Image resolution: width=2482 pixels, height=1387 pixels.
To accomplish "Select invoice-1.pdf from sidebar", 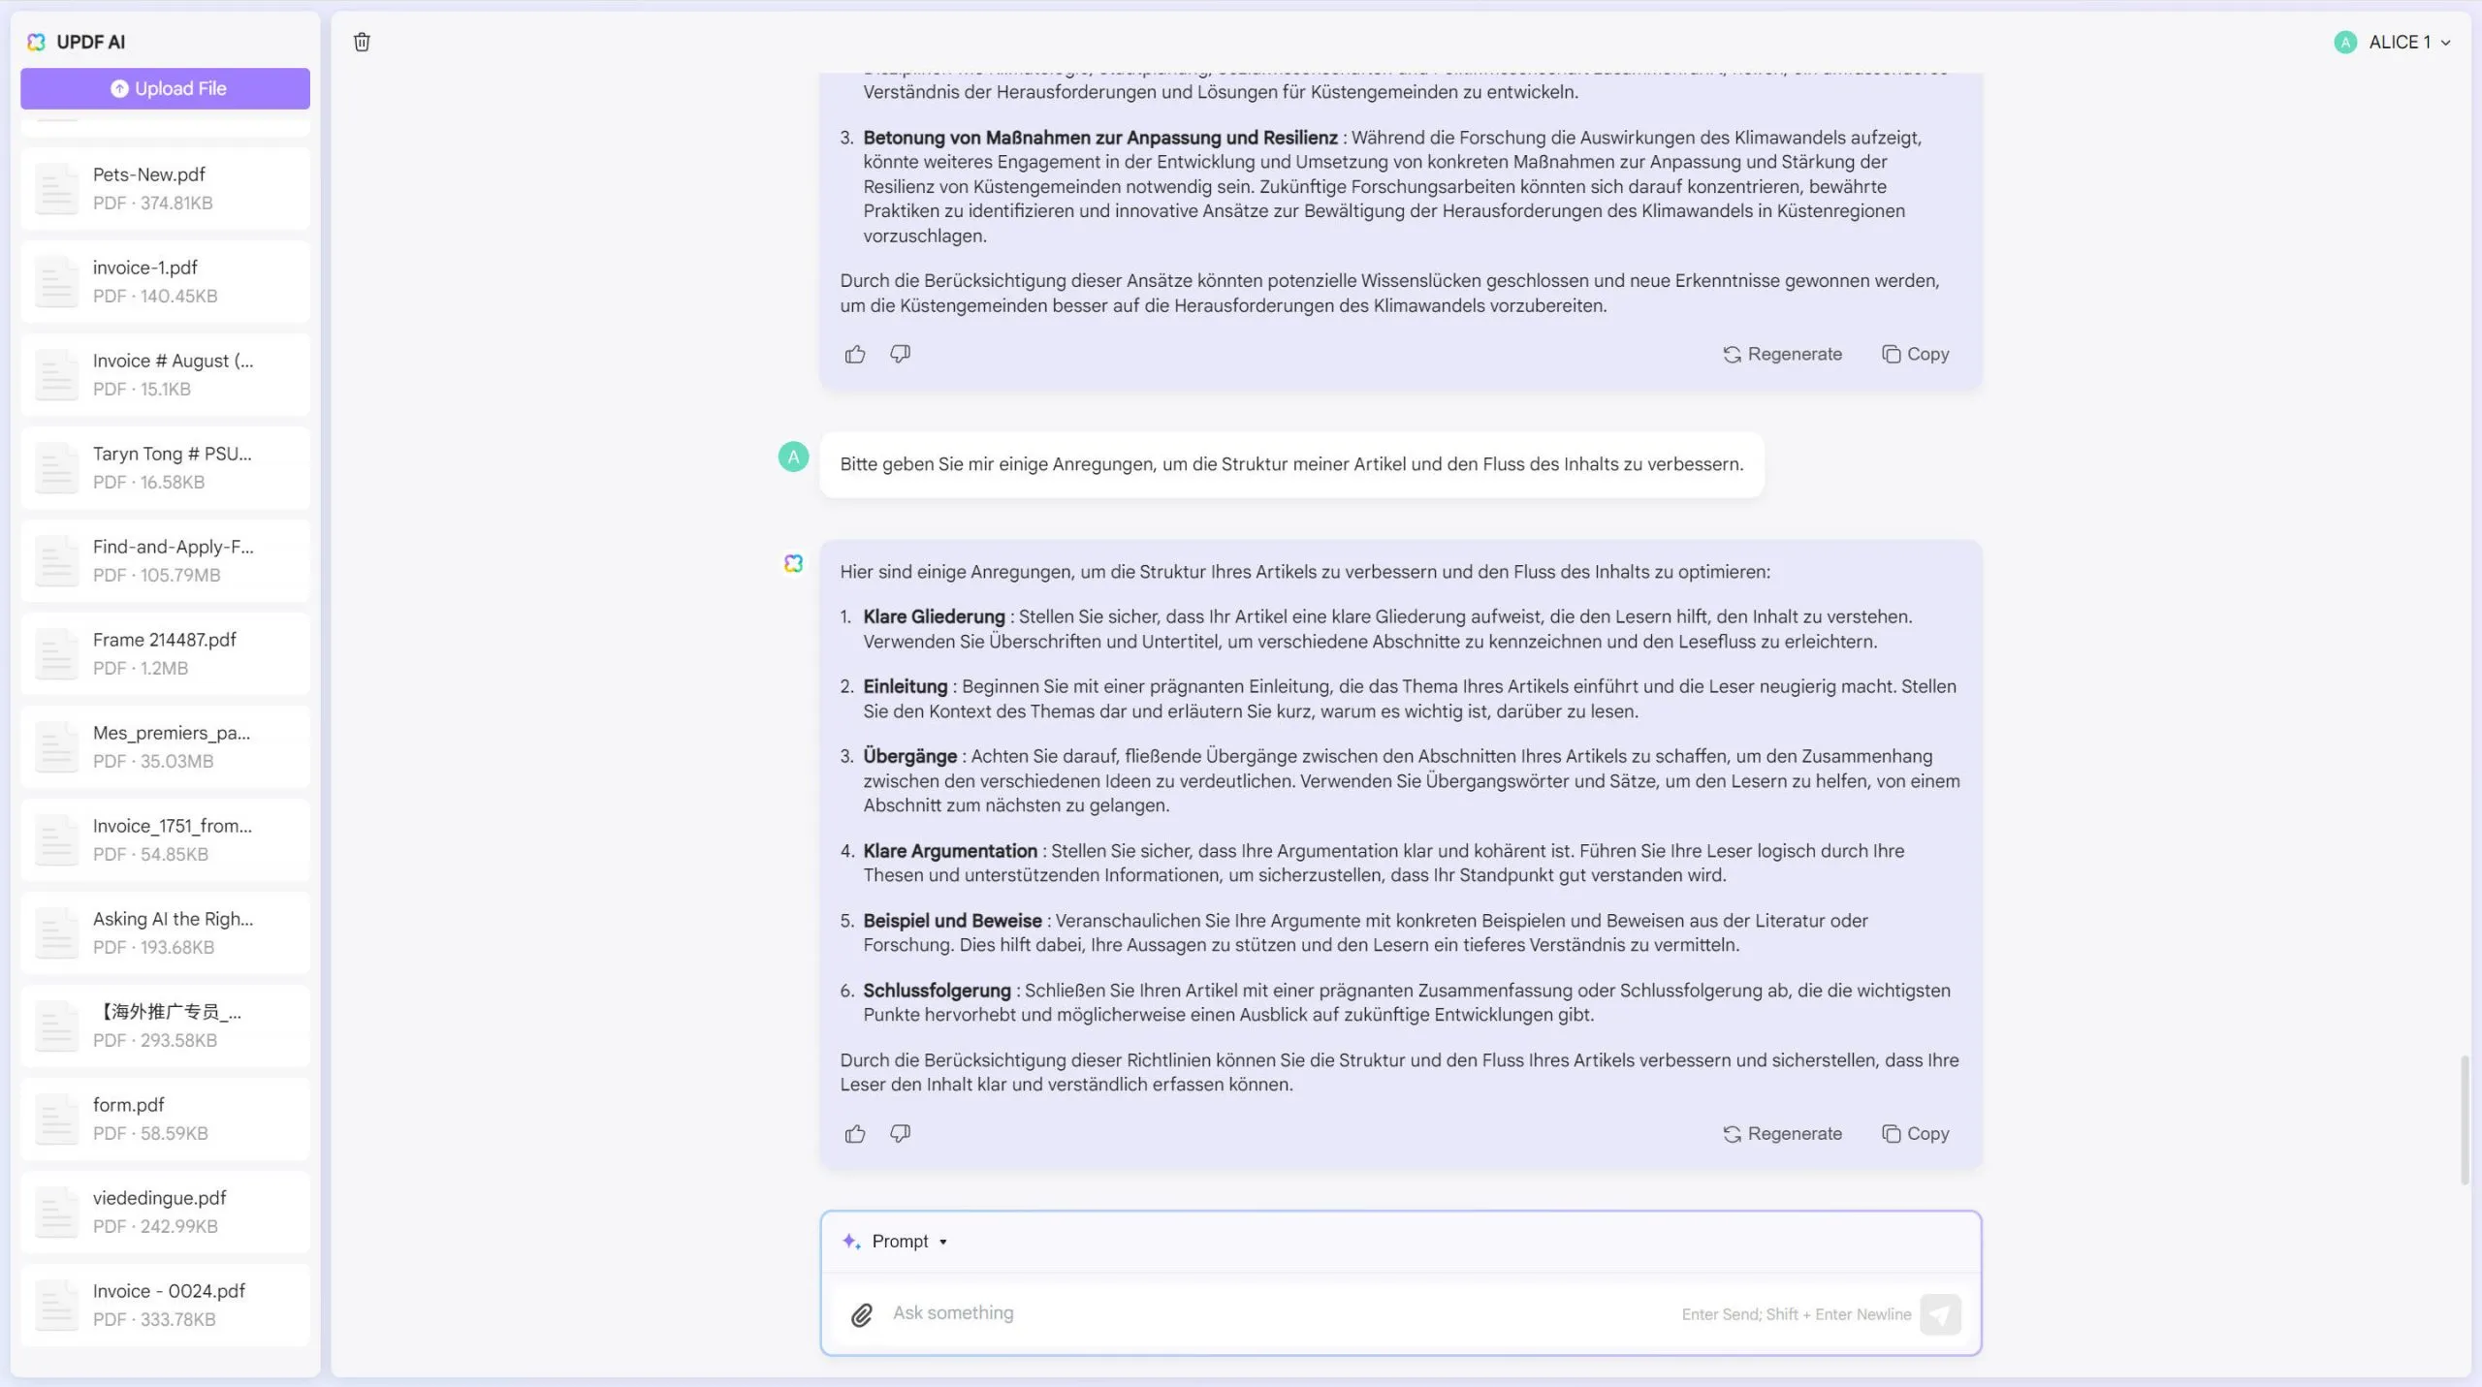I will pyautogui.click(x=166, y=279).
